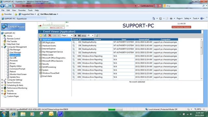Sort by Generated column header
The width and height of the screenshot is (208, 117).
click(144, 39)
